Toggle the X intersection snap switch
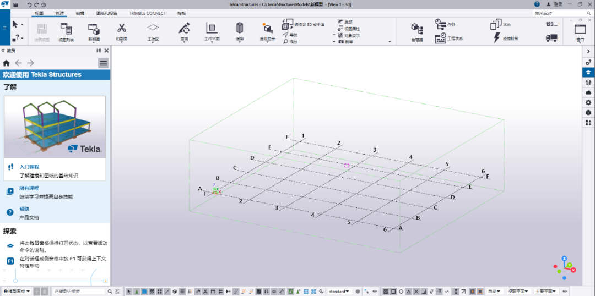 [x=416, y=292]
